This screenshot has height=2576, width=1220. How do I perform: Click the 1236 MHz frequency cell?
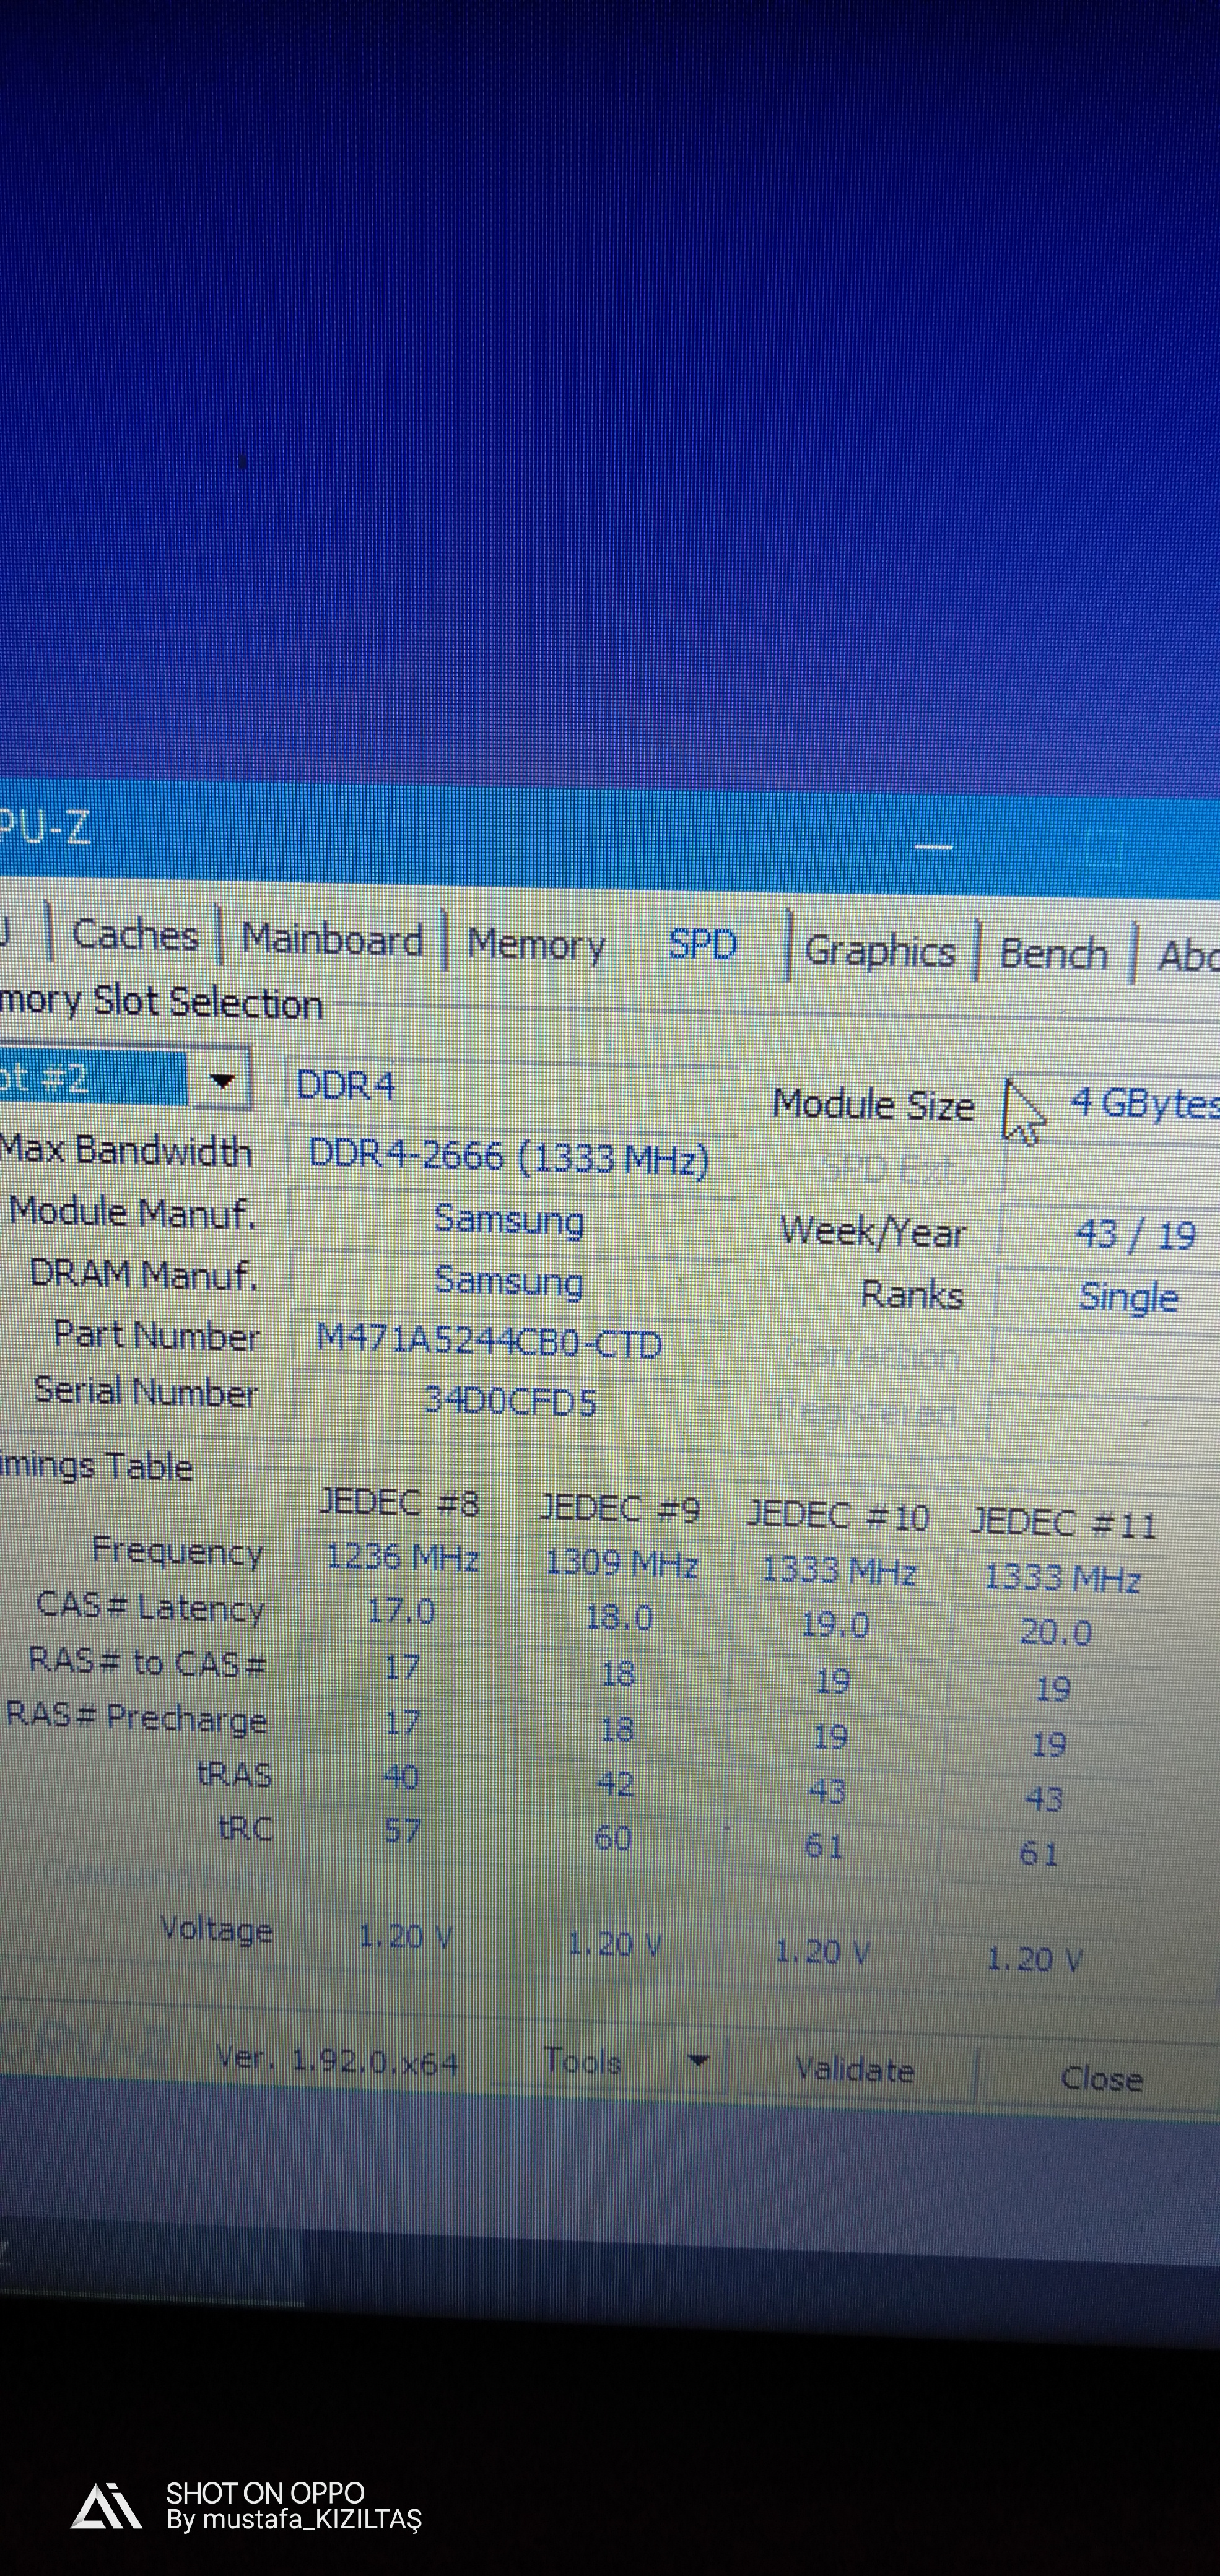pyautogui.click(x=402, y=1558)
